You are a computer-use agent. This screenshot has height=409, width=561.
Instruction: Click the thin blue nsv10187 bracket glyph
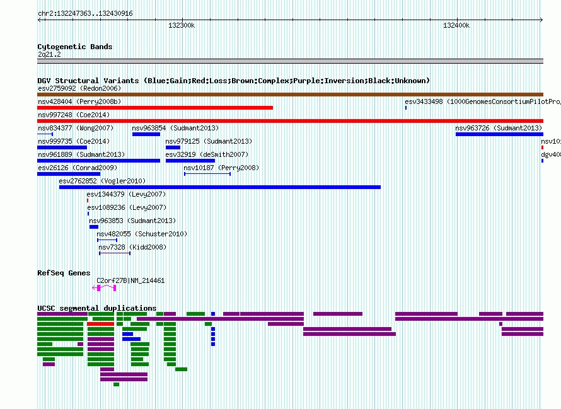point(207,174)
